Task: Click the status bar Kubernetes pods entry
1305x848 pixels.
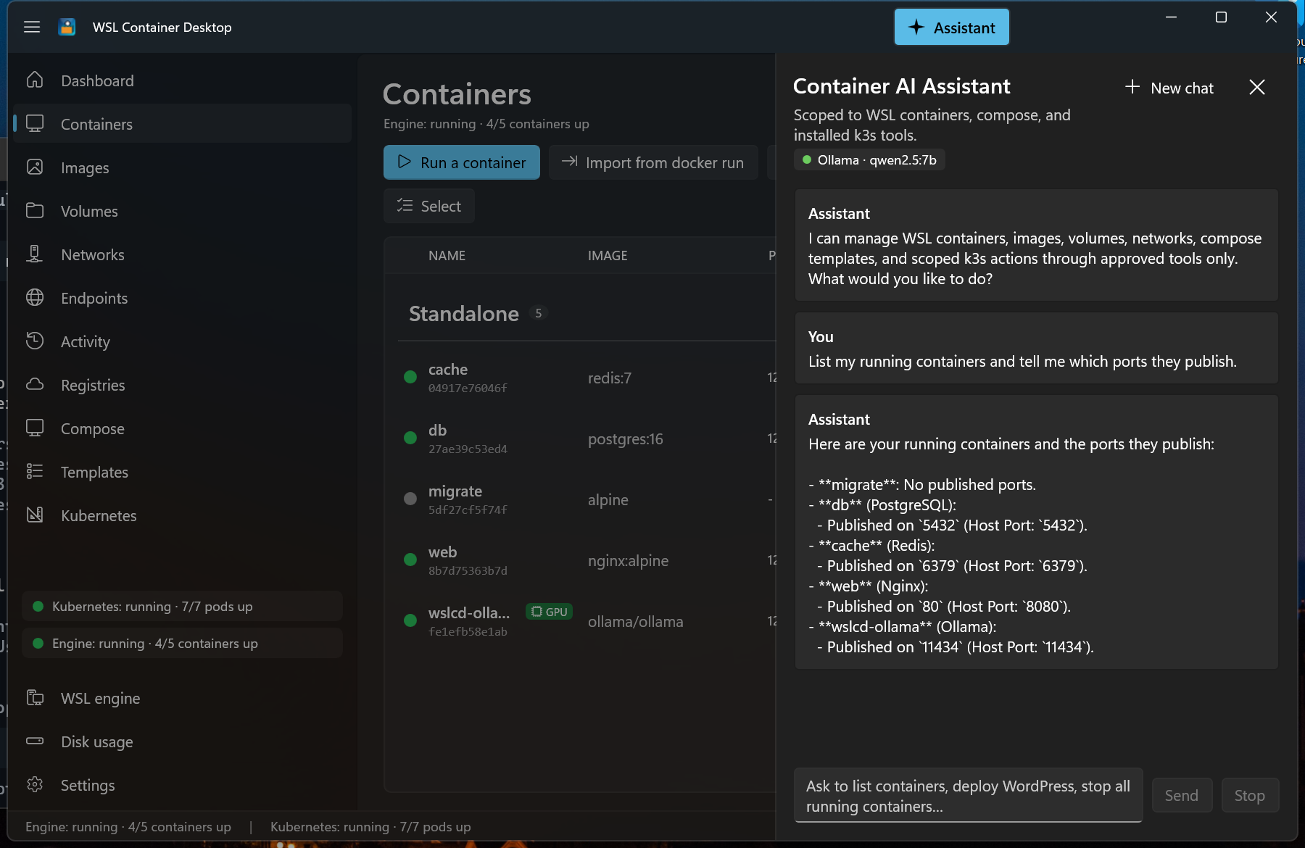Action: click(x=370, y=826)
